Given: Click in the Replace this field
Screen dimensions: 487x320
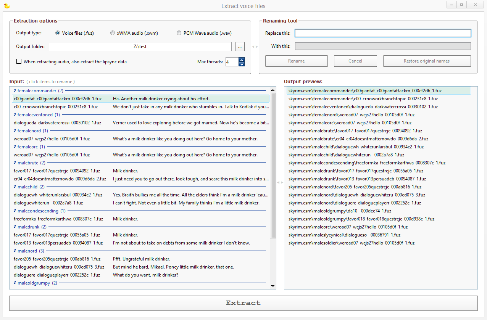Looking at the screenshot, I should point(383,33).
